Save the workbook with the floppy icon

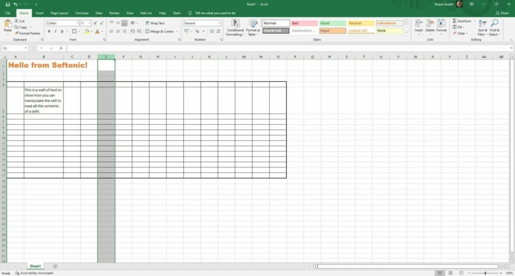point(8,4)
